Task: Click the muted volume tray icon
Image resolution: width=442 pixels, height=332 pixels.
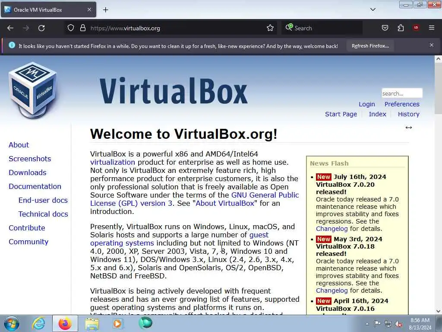Action: [x=398, y=324]
